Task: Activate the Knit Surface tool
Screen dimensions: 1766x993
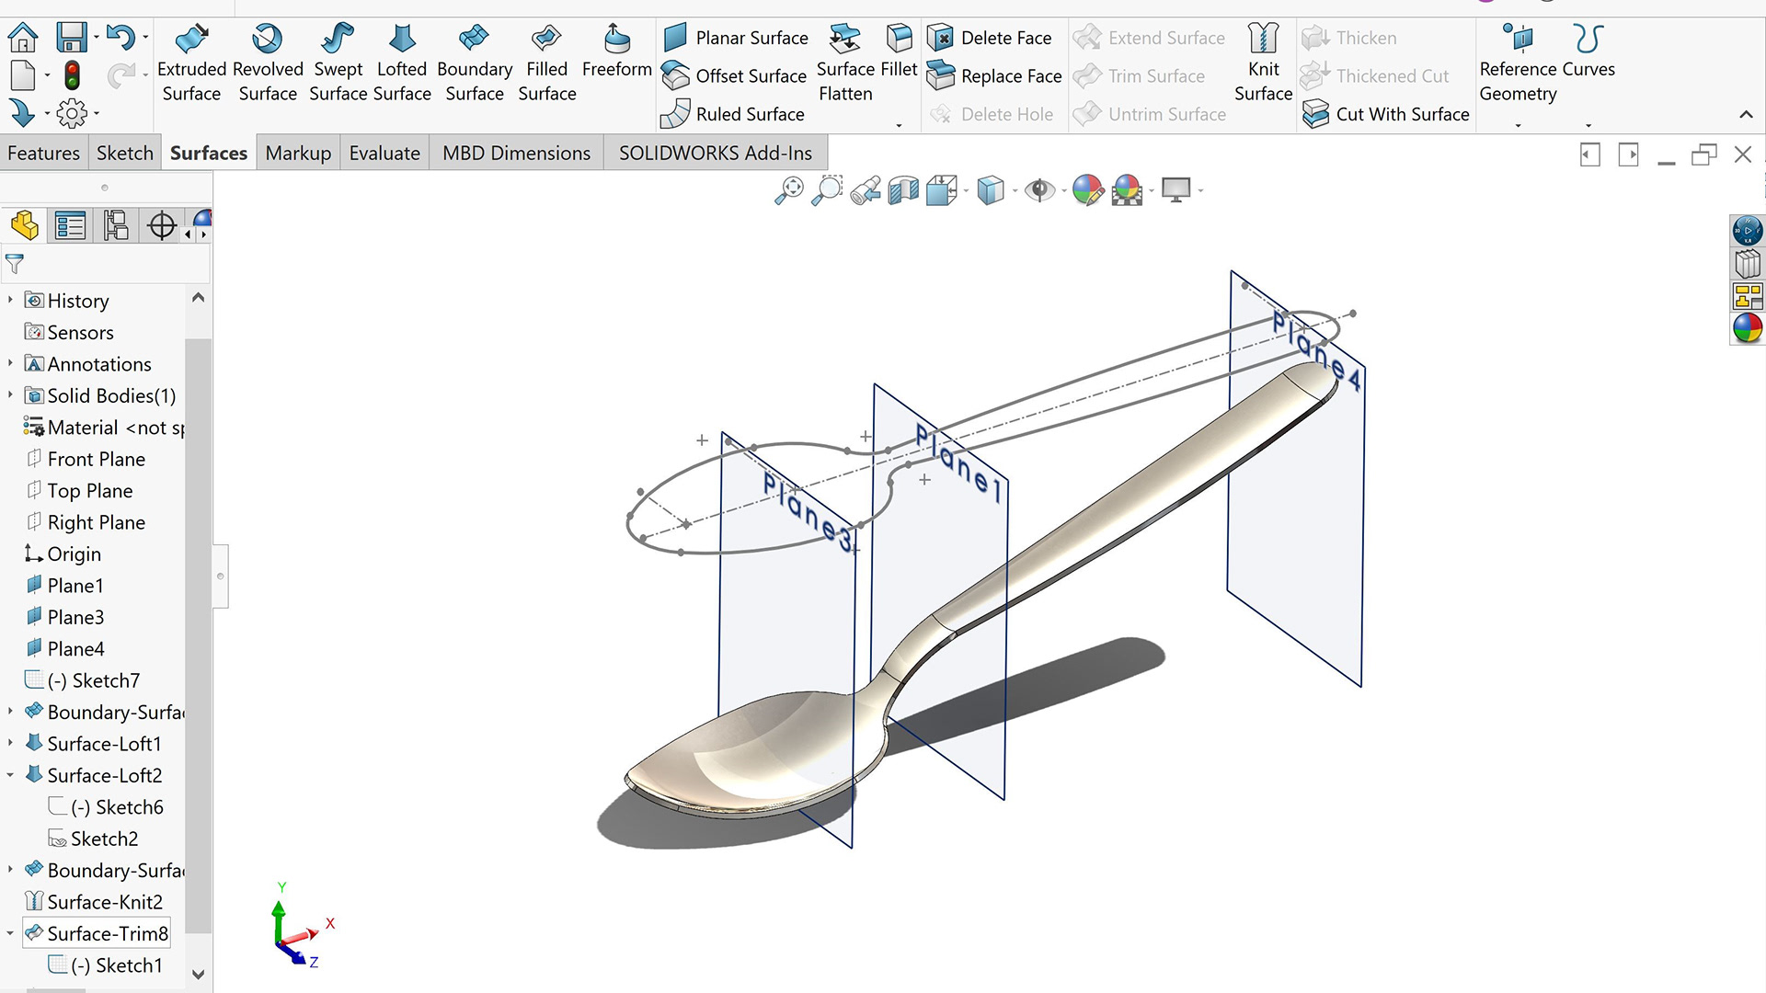Action: (1263, 63)
